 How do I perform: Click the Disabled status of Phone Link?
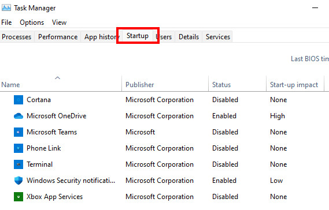pyautogui.click(x=225, y=148)
